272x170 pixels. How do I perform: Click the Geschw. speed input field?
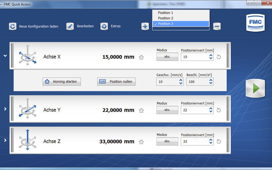(167, 82)
